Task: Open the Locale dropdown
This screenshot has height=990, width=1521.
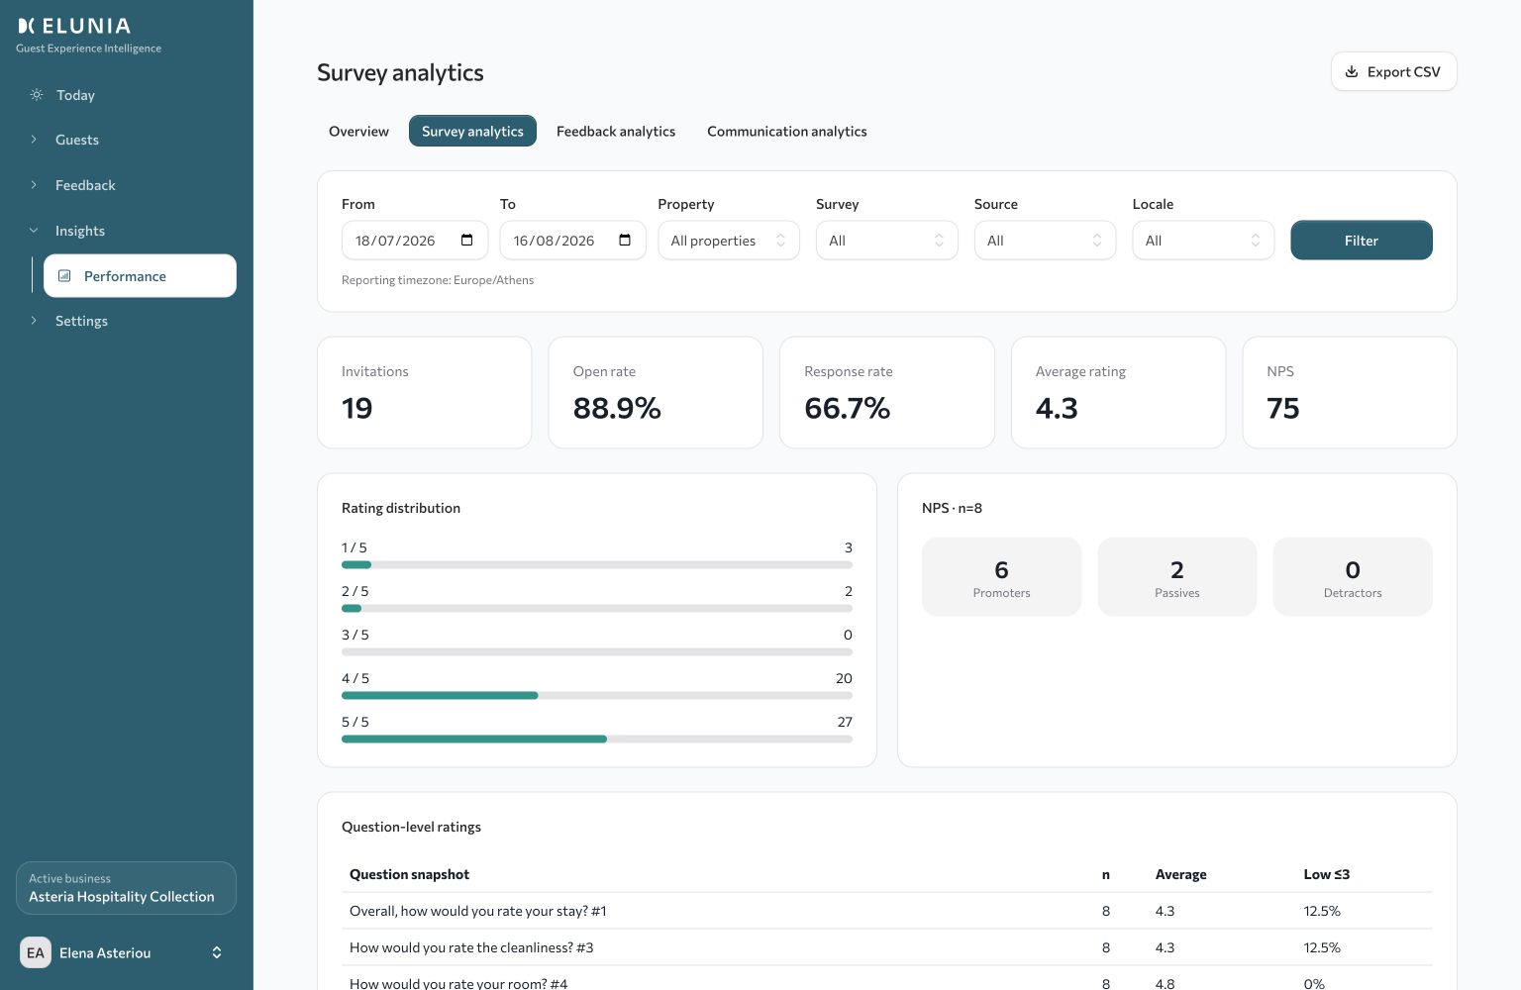Action: tap(1203, 241)
